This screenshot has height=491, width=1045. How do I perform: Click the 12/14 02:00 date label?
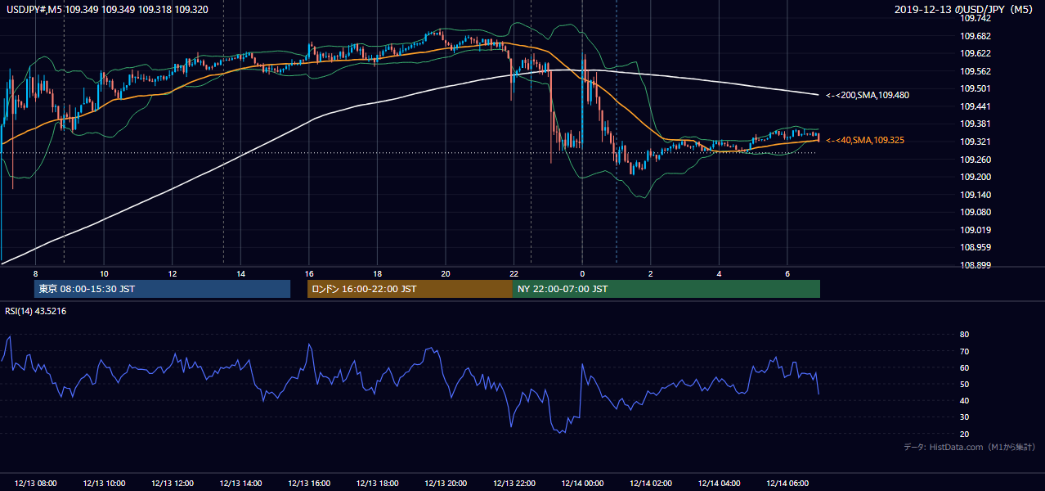(650, 483)
